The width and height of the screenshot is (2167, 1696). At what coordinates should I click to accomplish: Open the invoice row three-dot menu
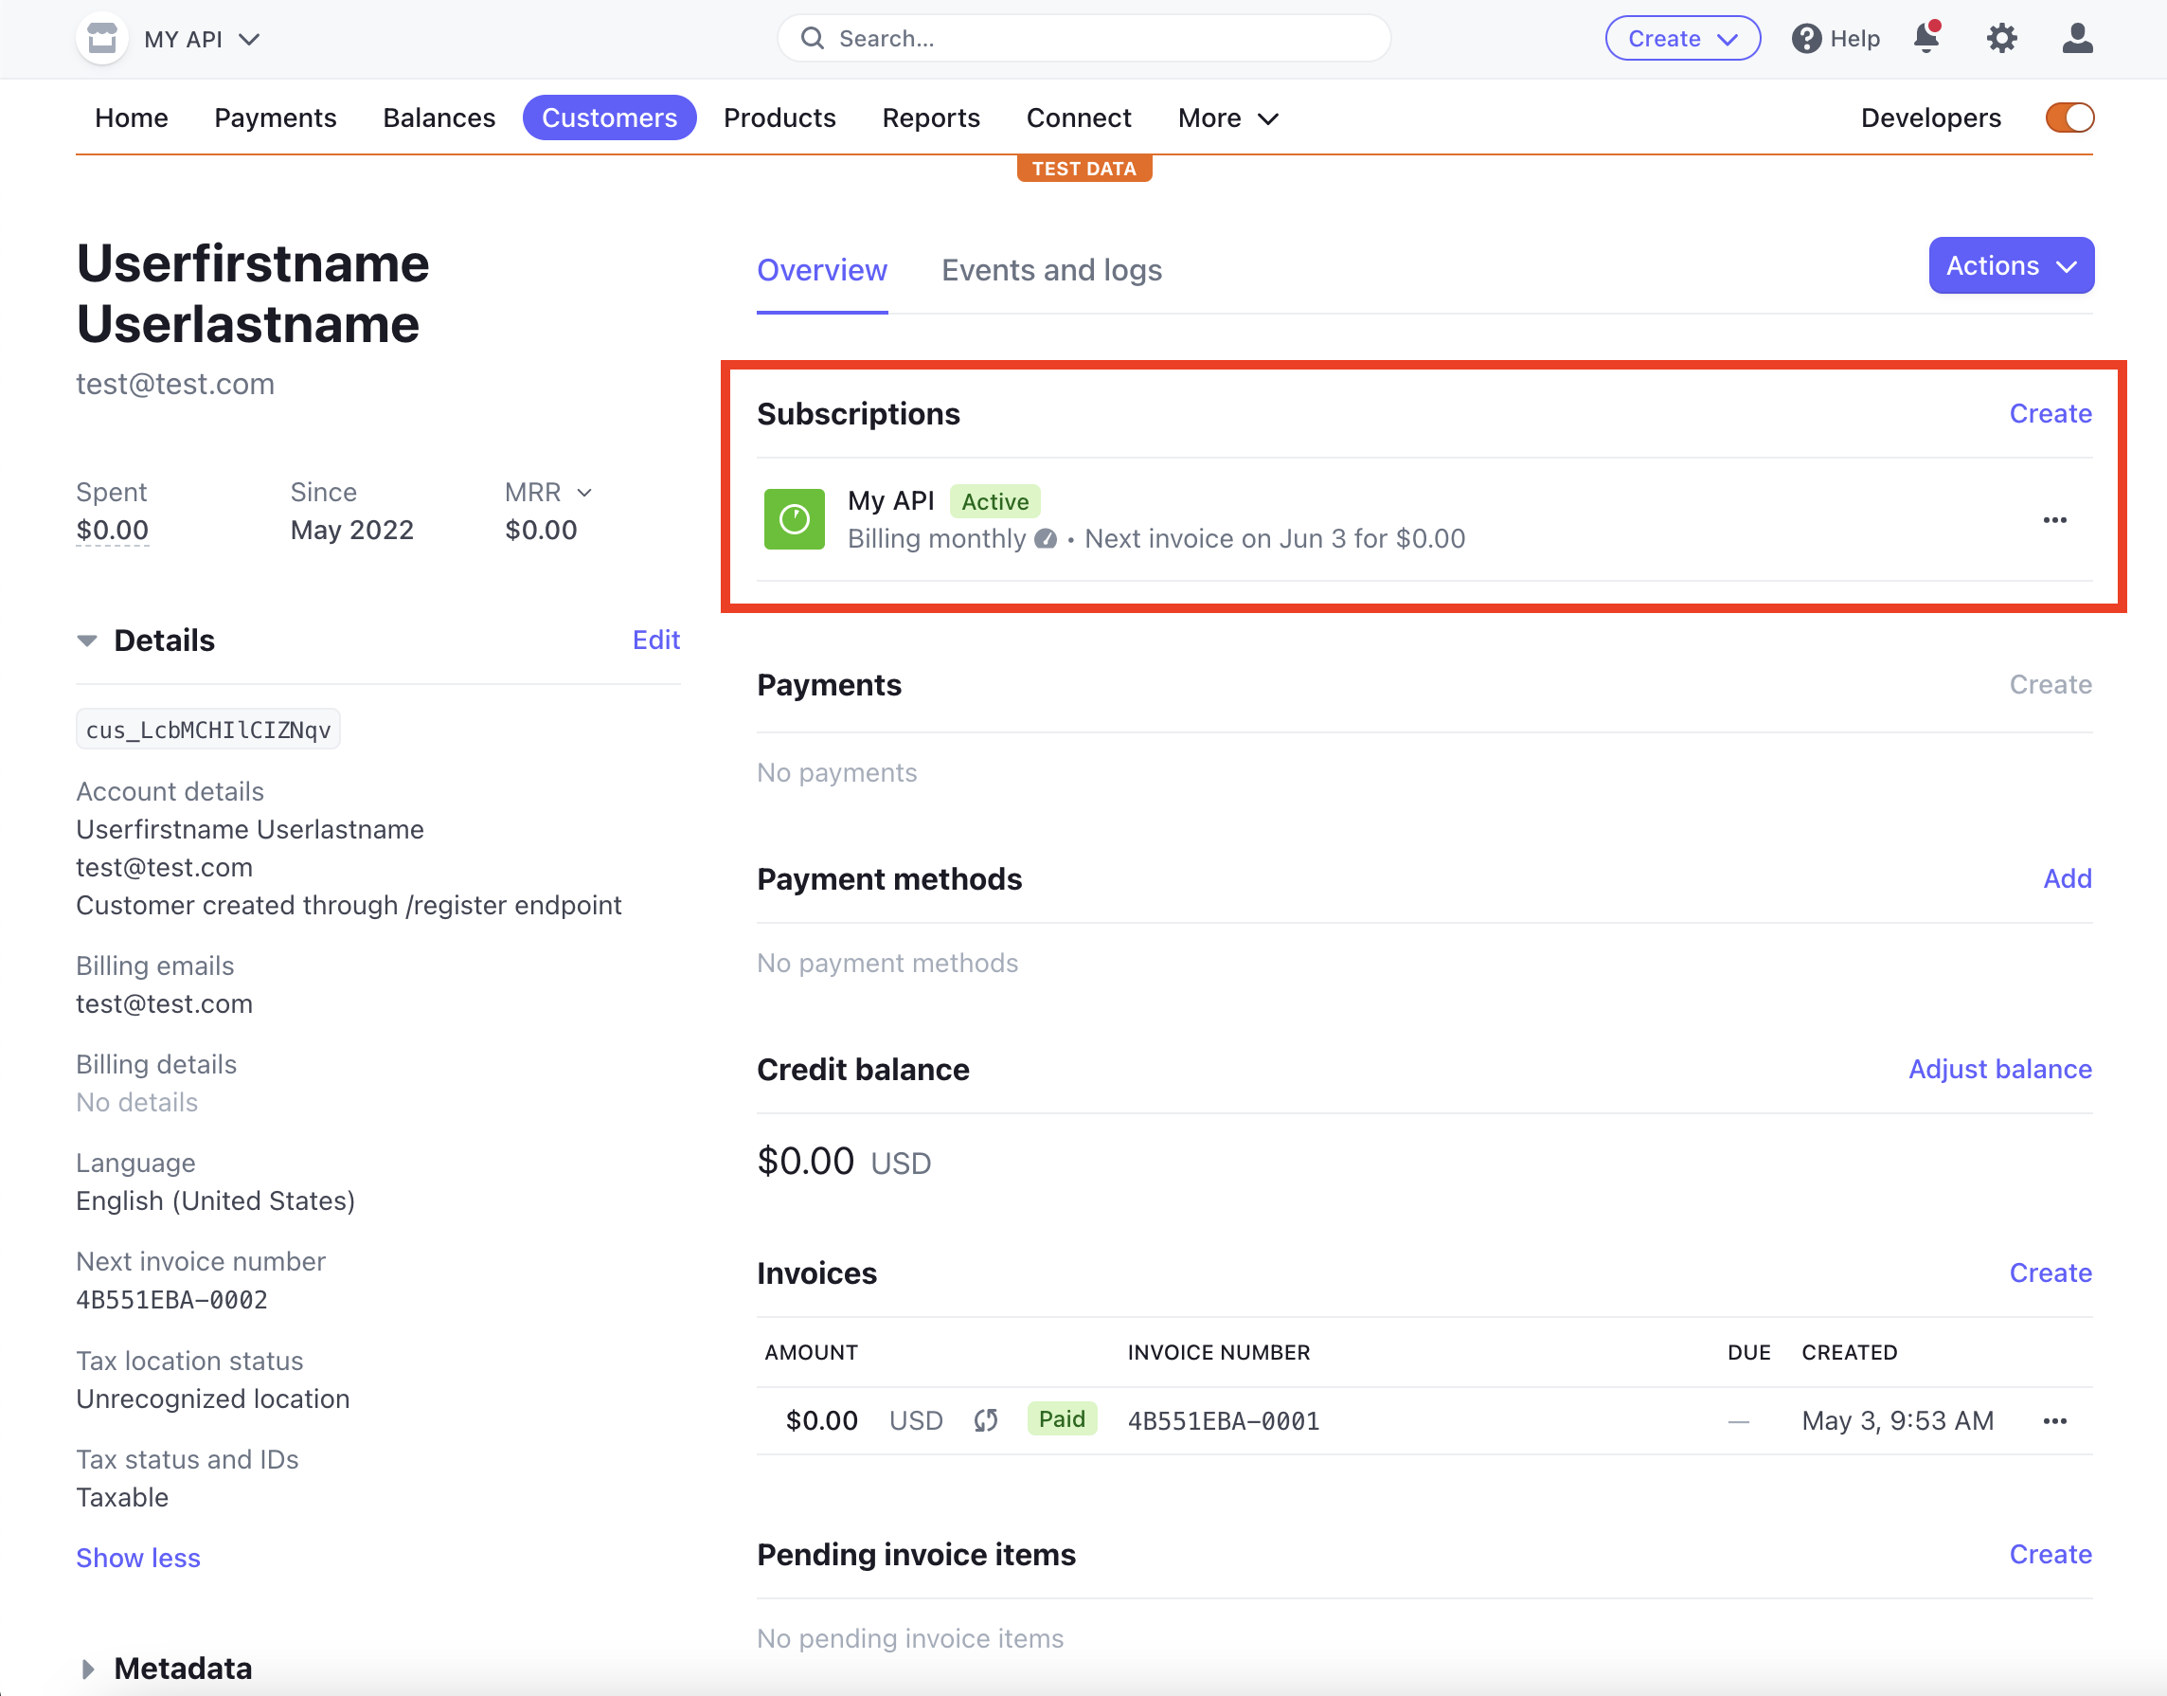[x=2054, y=1421]
